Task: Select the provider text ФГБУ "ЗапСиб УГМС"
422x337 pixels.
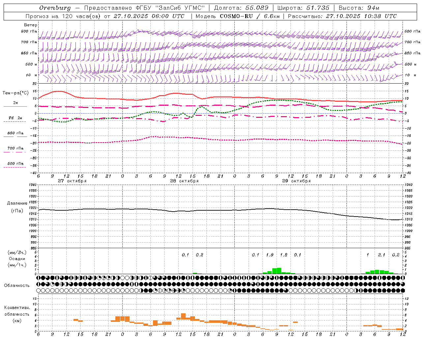Action: pos(170,8)
